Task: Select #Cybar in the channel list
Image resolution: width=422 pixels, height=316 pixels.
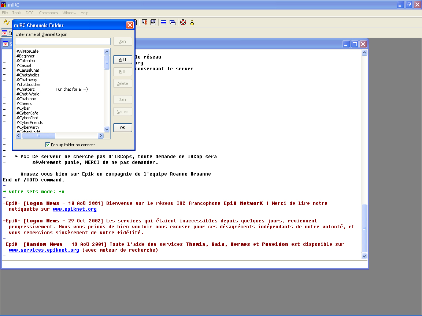Action: click(23, 108)
